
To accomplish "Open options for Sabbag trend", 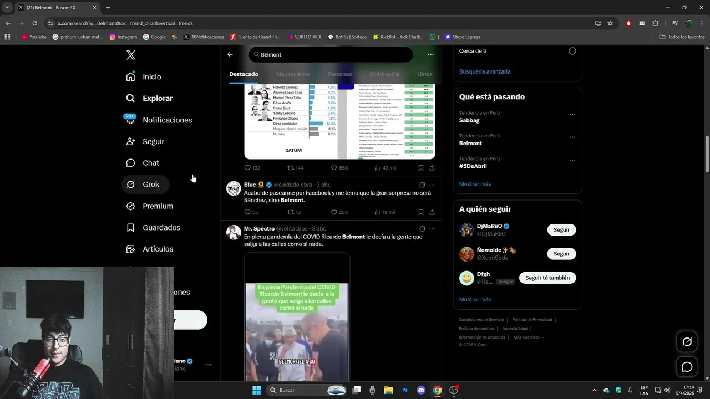I will click(572, 114).
